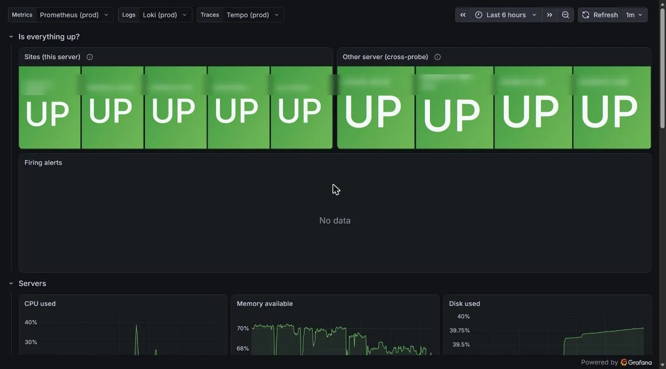Click the 70% axis label in Memory available

coord(243,329)
